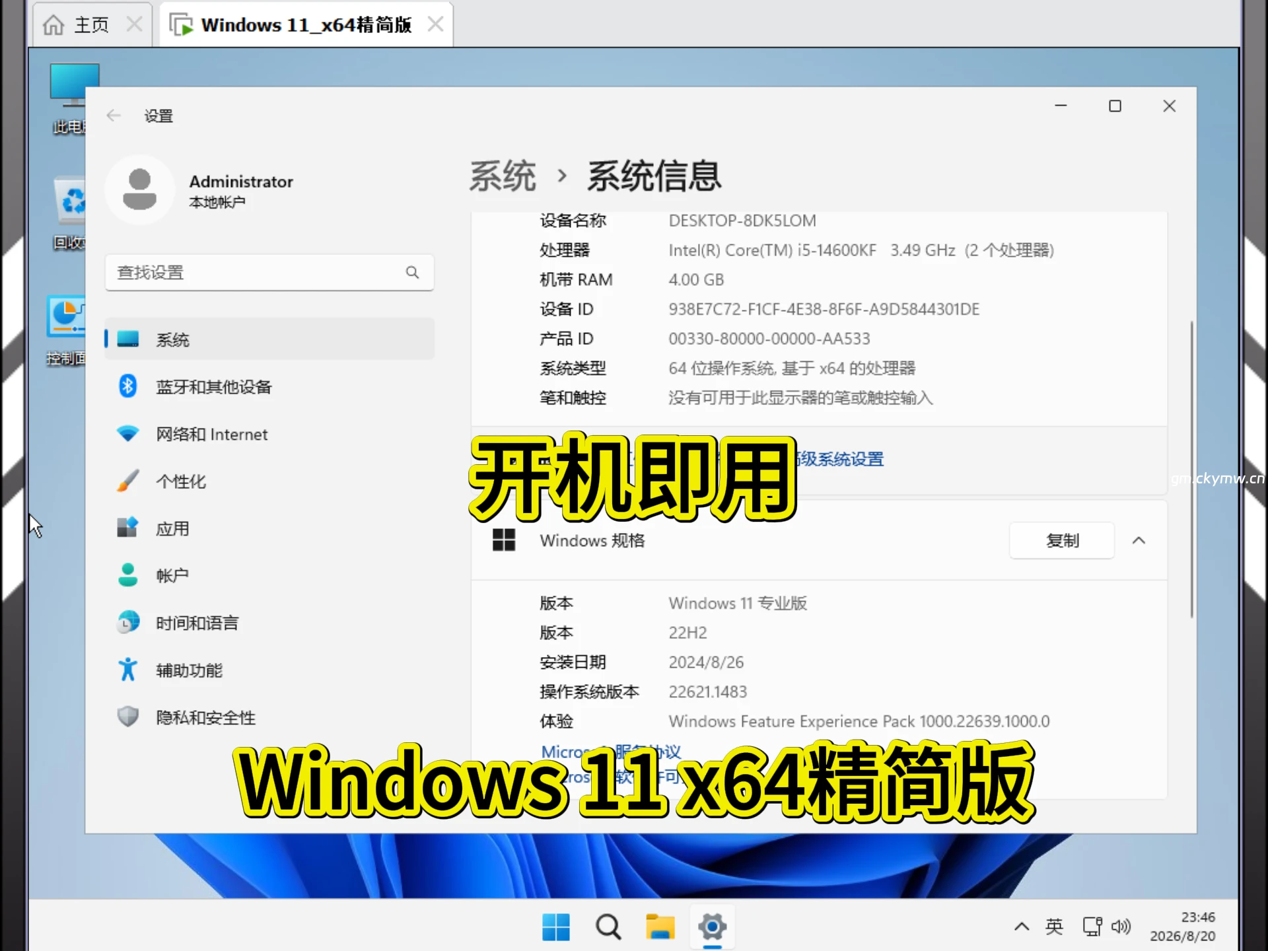The height and width of the screenshot is (951, 1268).
Task: Copy Windows specs with 复制 button
Action: point(1062,540)
